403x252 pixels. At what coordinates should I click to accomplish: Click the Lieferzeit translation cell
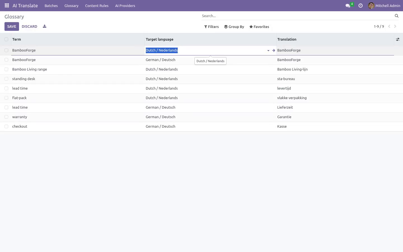[335, 108]
